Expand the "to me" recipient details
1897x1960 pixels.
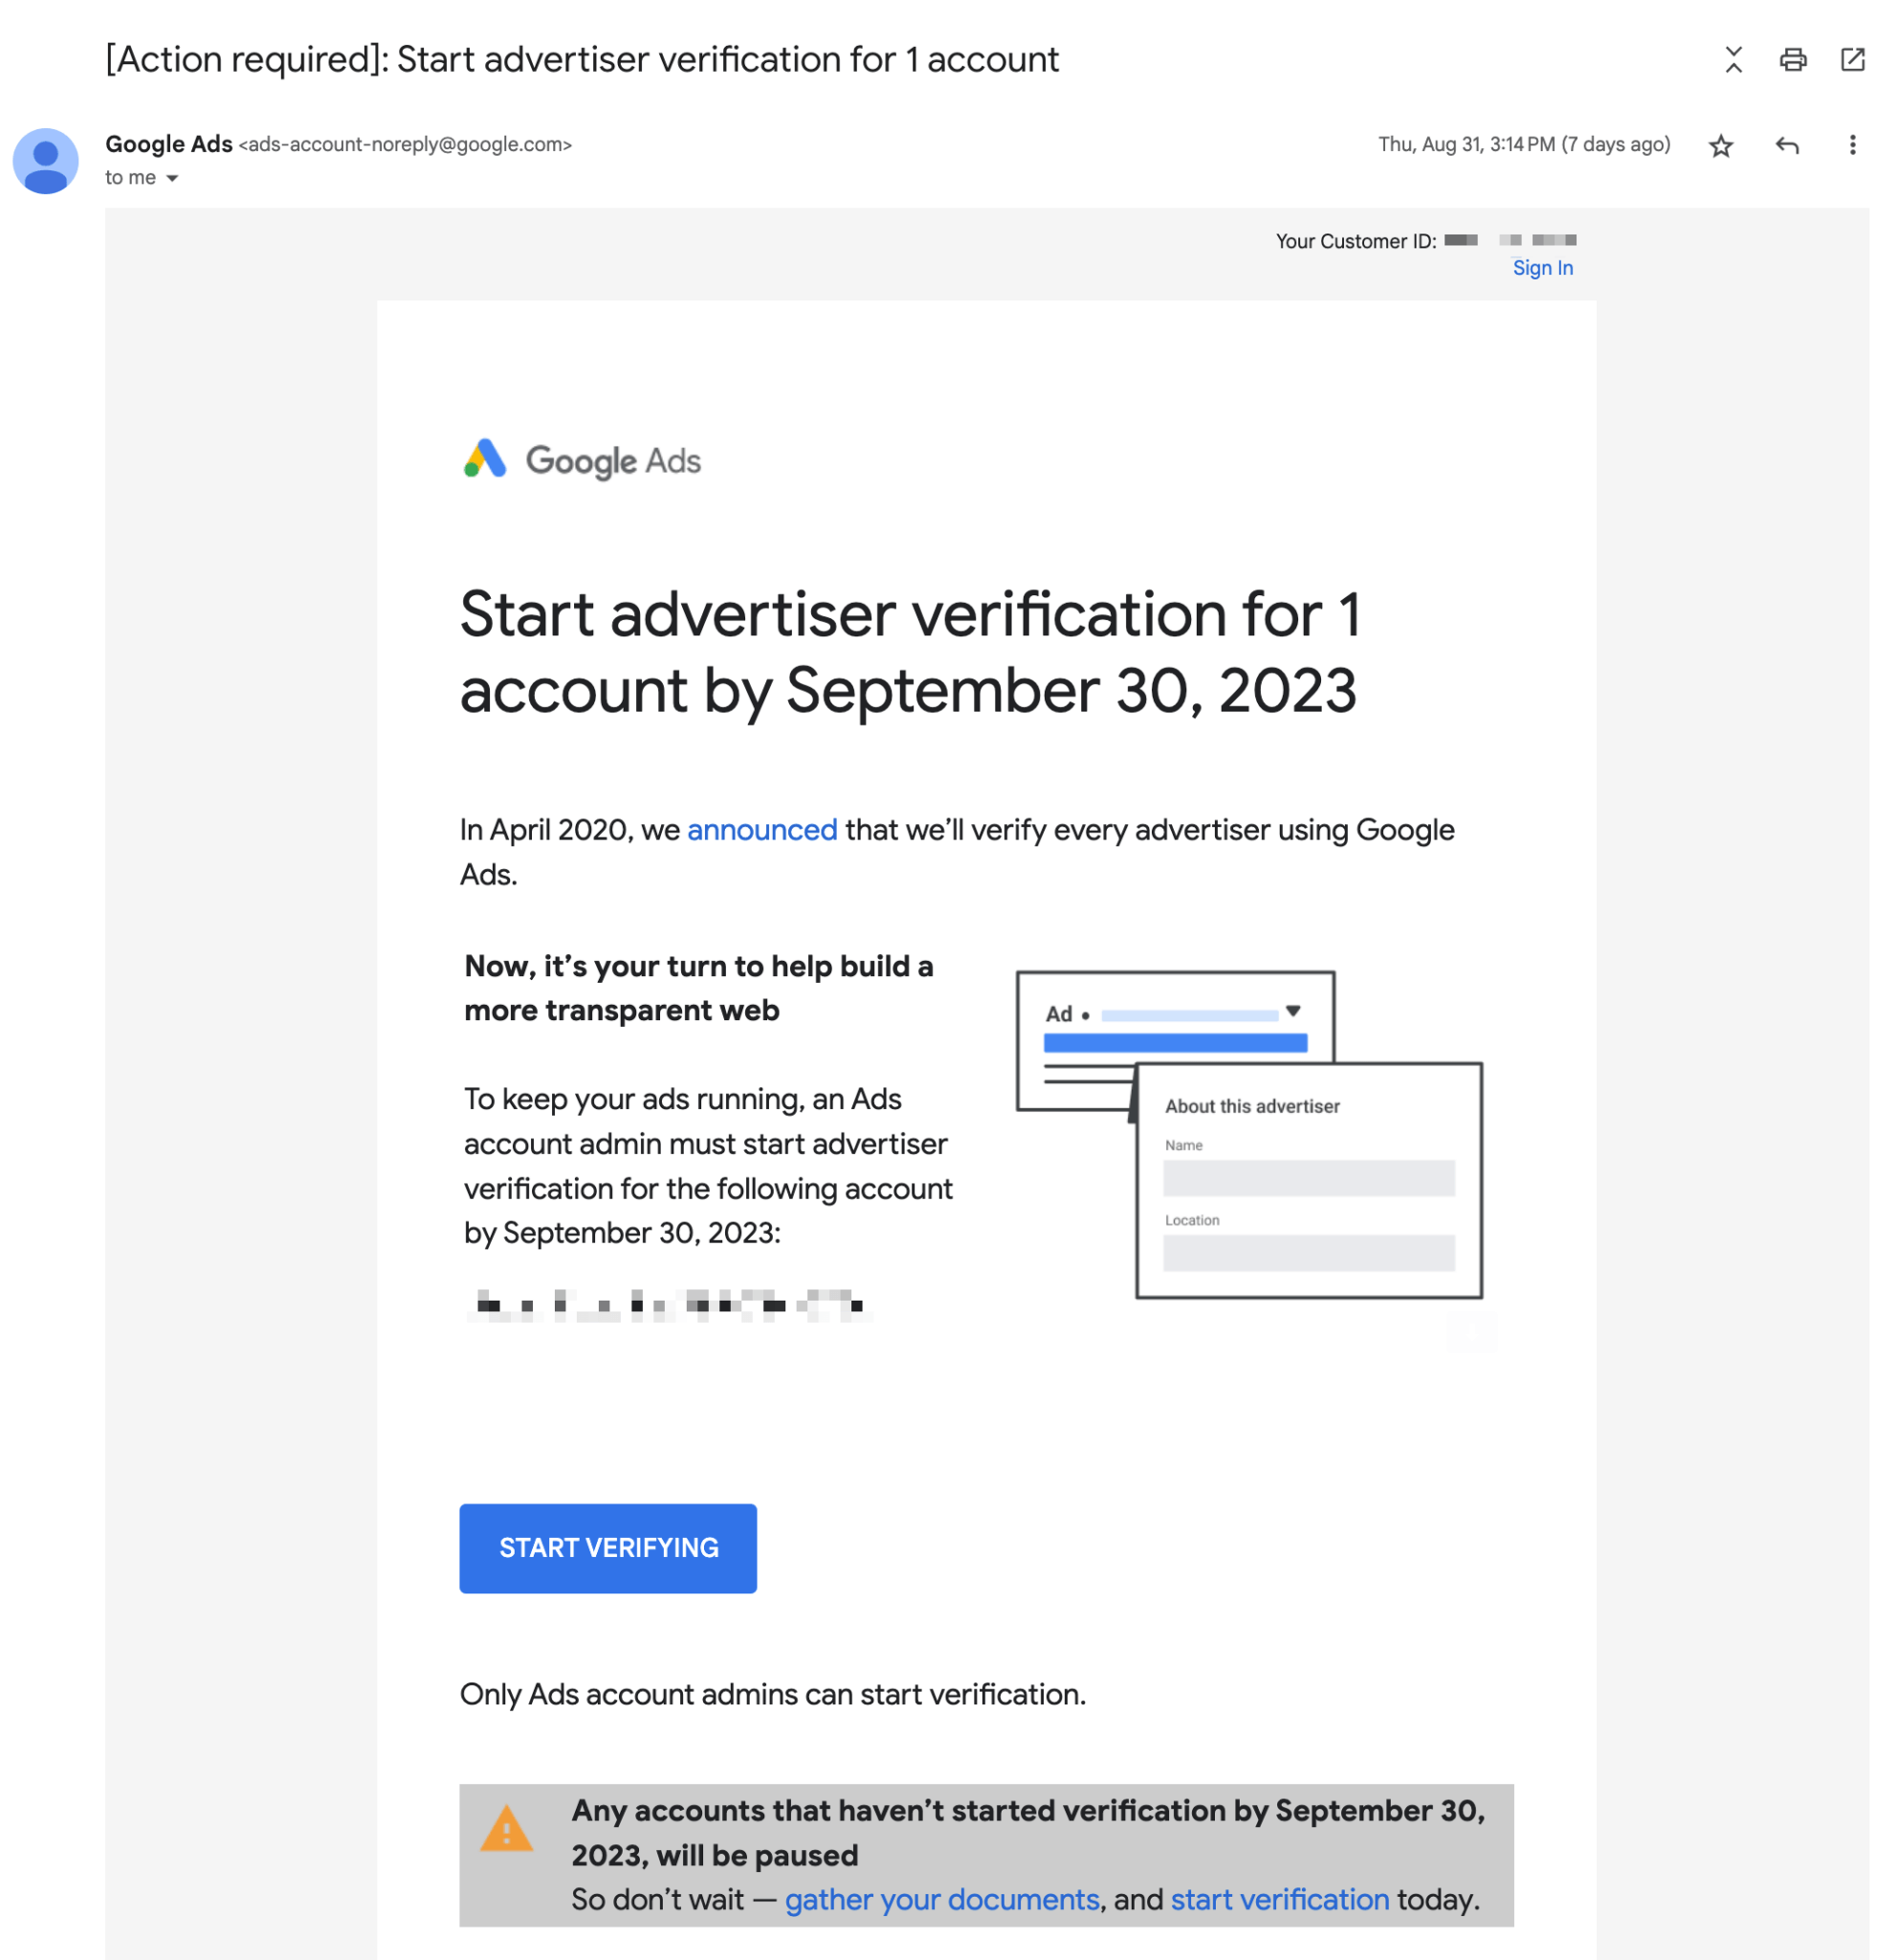coord(143,177)
